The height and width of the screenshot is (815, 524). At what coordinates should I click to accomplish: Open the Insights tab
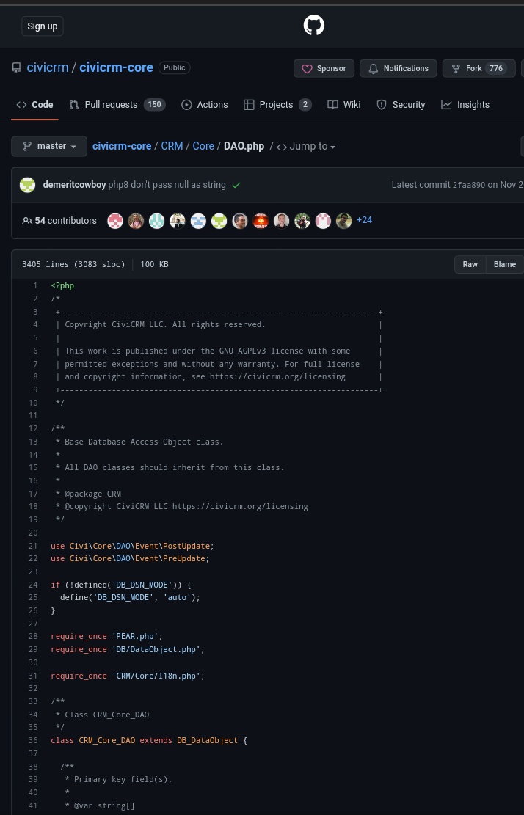465,104
